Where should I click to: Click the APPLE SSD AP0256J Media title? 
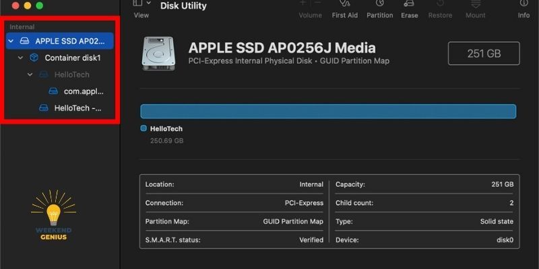point(282,48)
